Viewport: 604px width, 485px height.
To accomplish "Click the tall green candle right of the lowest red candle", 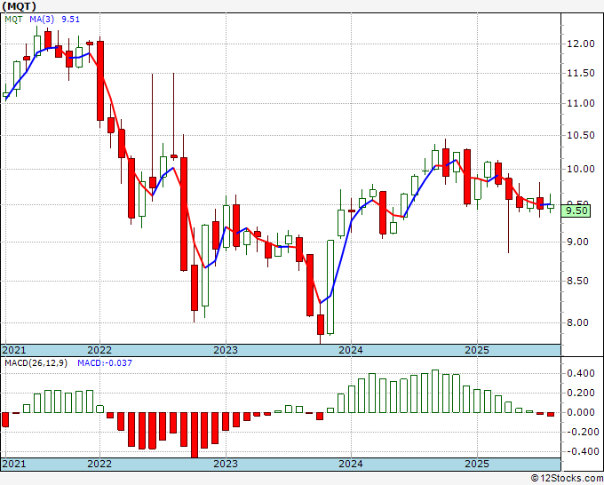I will (x=330, y=287).
